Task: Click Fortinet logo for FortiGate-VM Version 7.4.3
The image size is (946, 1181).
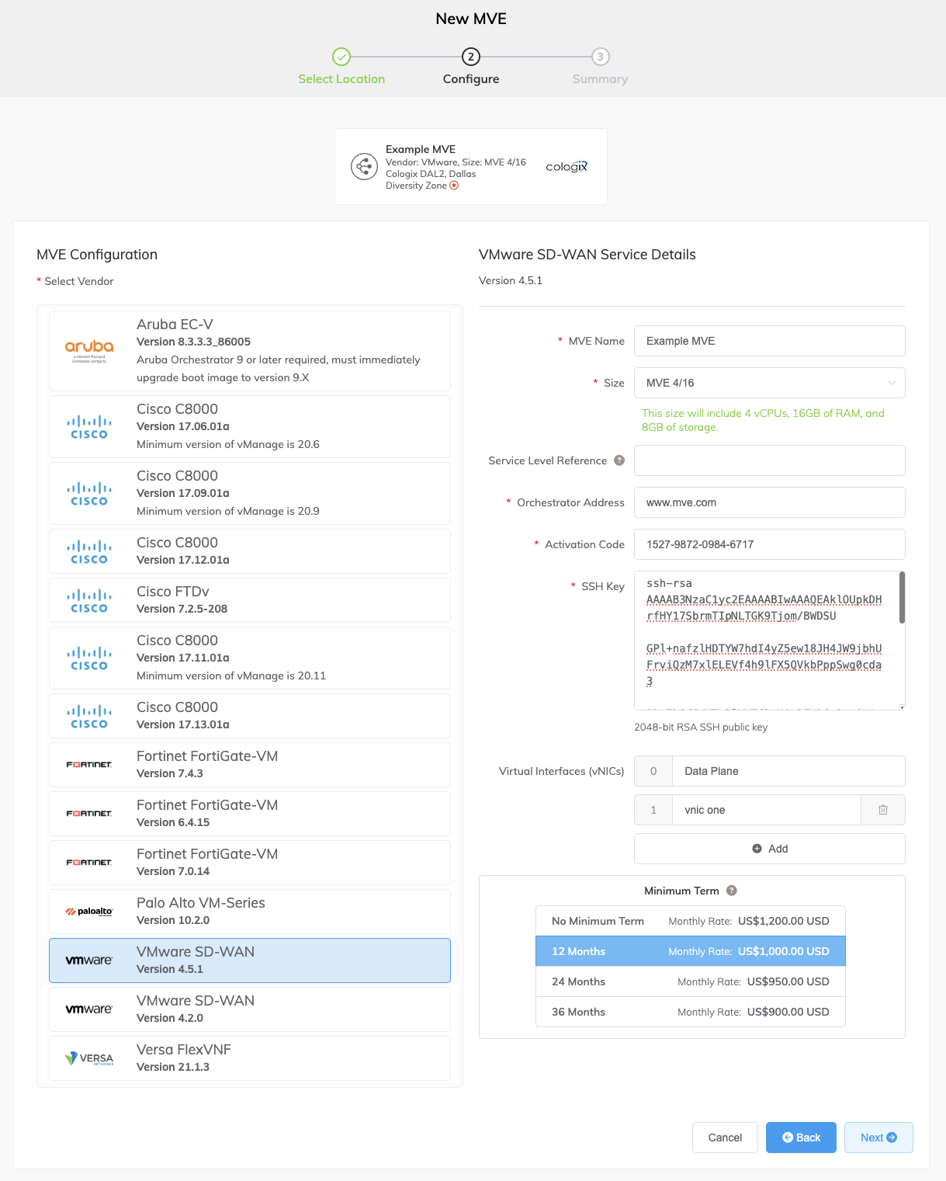Action: click(89, 765)
